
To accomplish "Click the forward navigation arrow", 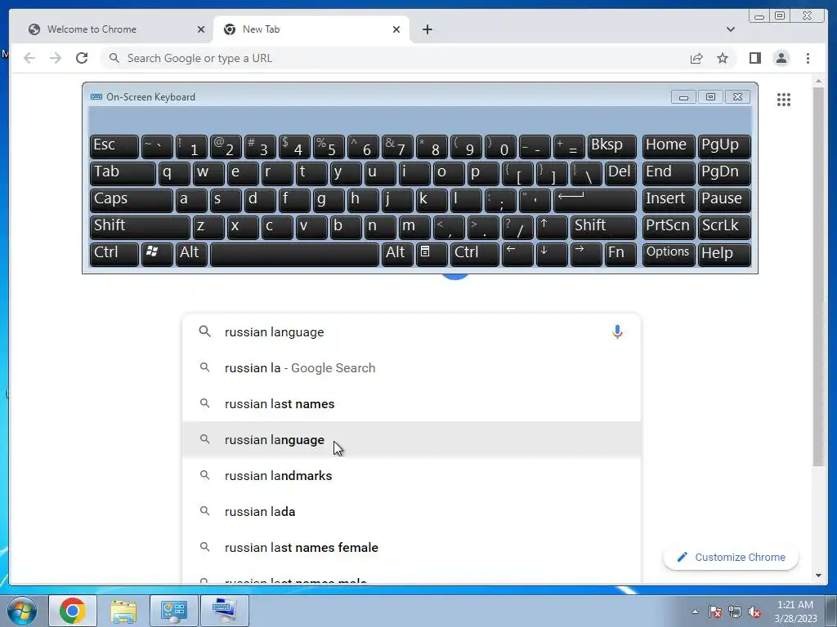I will 56,58.
